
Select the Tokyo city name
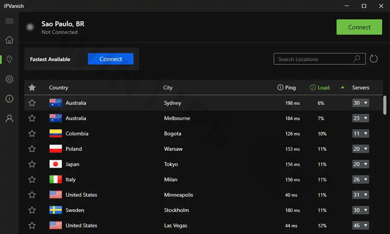point(171,164)
